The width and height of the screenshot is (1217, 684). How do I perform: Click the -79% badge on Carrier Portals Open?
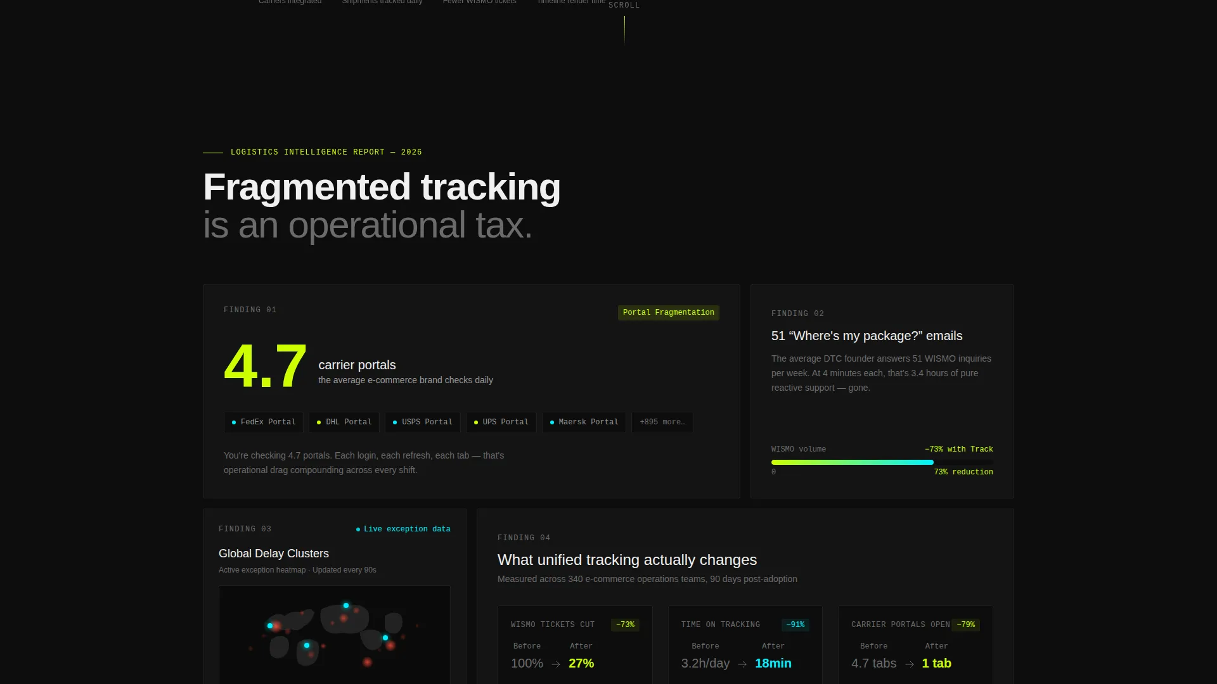pos(965,625)
